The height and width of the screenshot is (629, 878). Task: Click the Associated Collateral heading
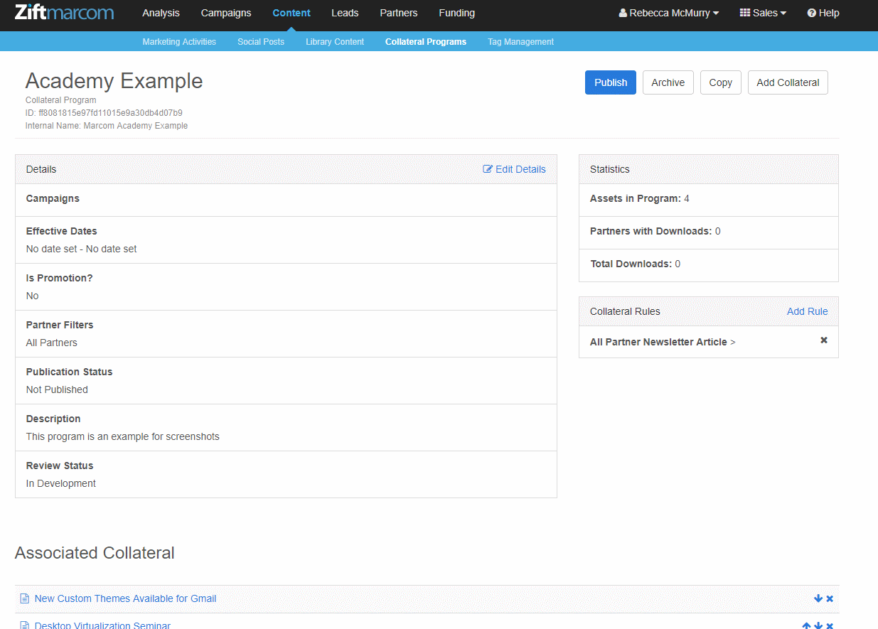(x=95, y=553)
